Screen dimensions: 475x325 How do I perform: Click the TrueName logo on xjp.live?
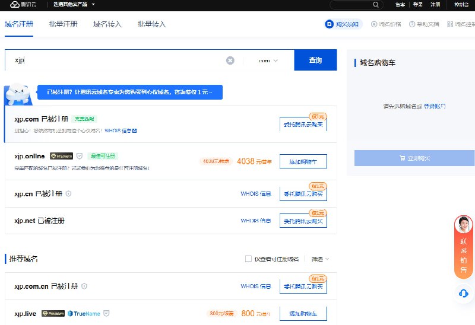pos(84,314)
